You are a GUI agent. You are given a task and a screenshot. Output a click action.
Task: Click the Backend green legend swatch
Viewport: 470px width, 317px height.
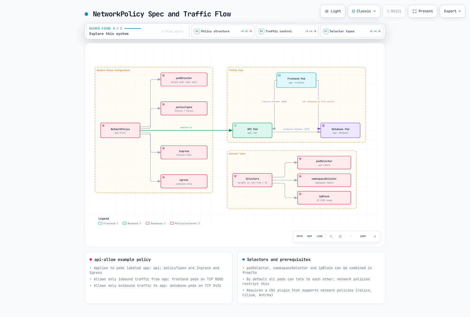point(125,223)
